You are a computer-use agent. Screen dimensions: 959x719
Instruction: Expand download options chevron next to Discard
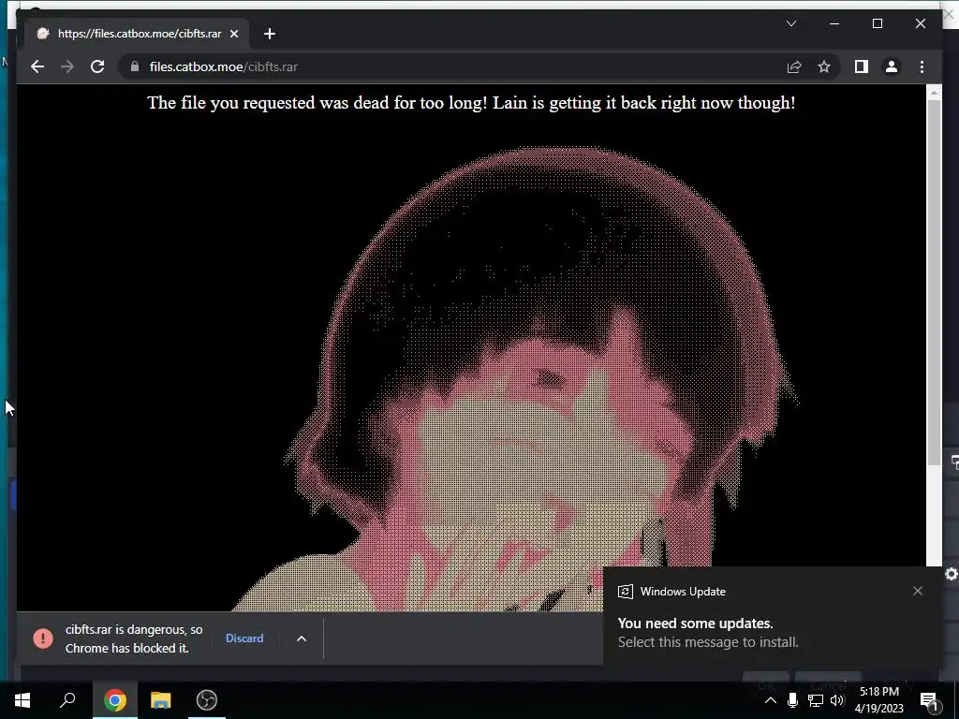coord(302,638)
